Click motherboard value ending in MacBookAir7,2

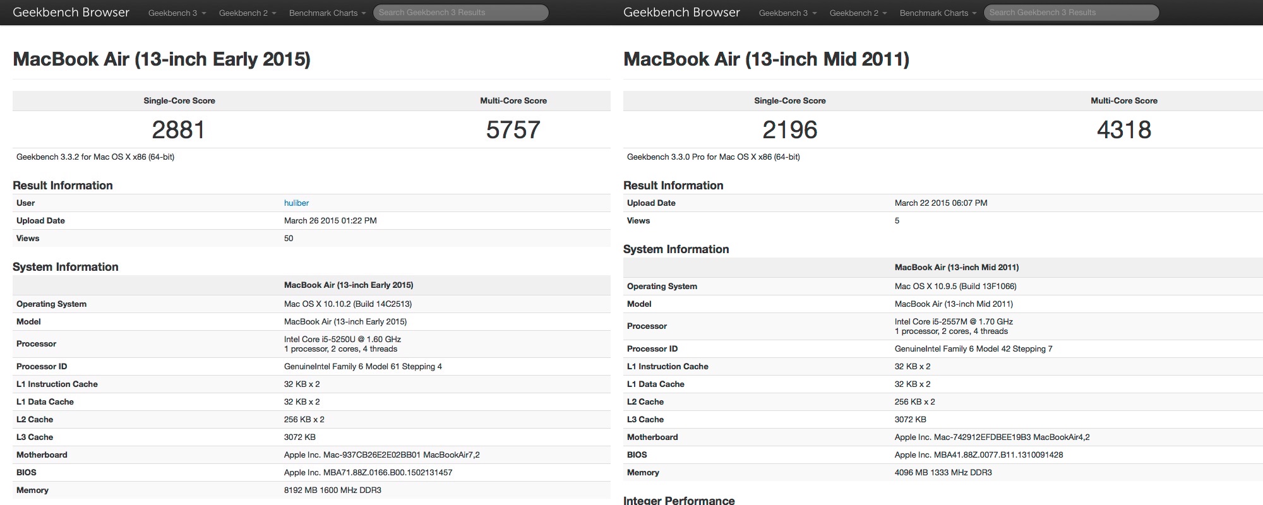click(x=382, y=454)
